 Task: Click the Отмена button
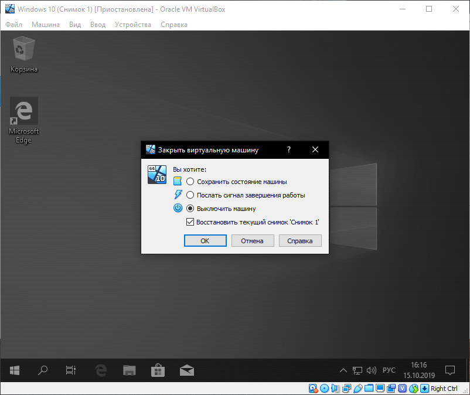click(253, 241)
